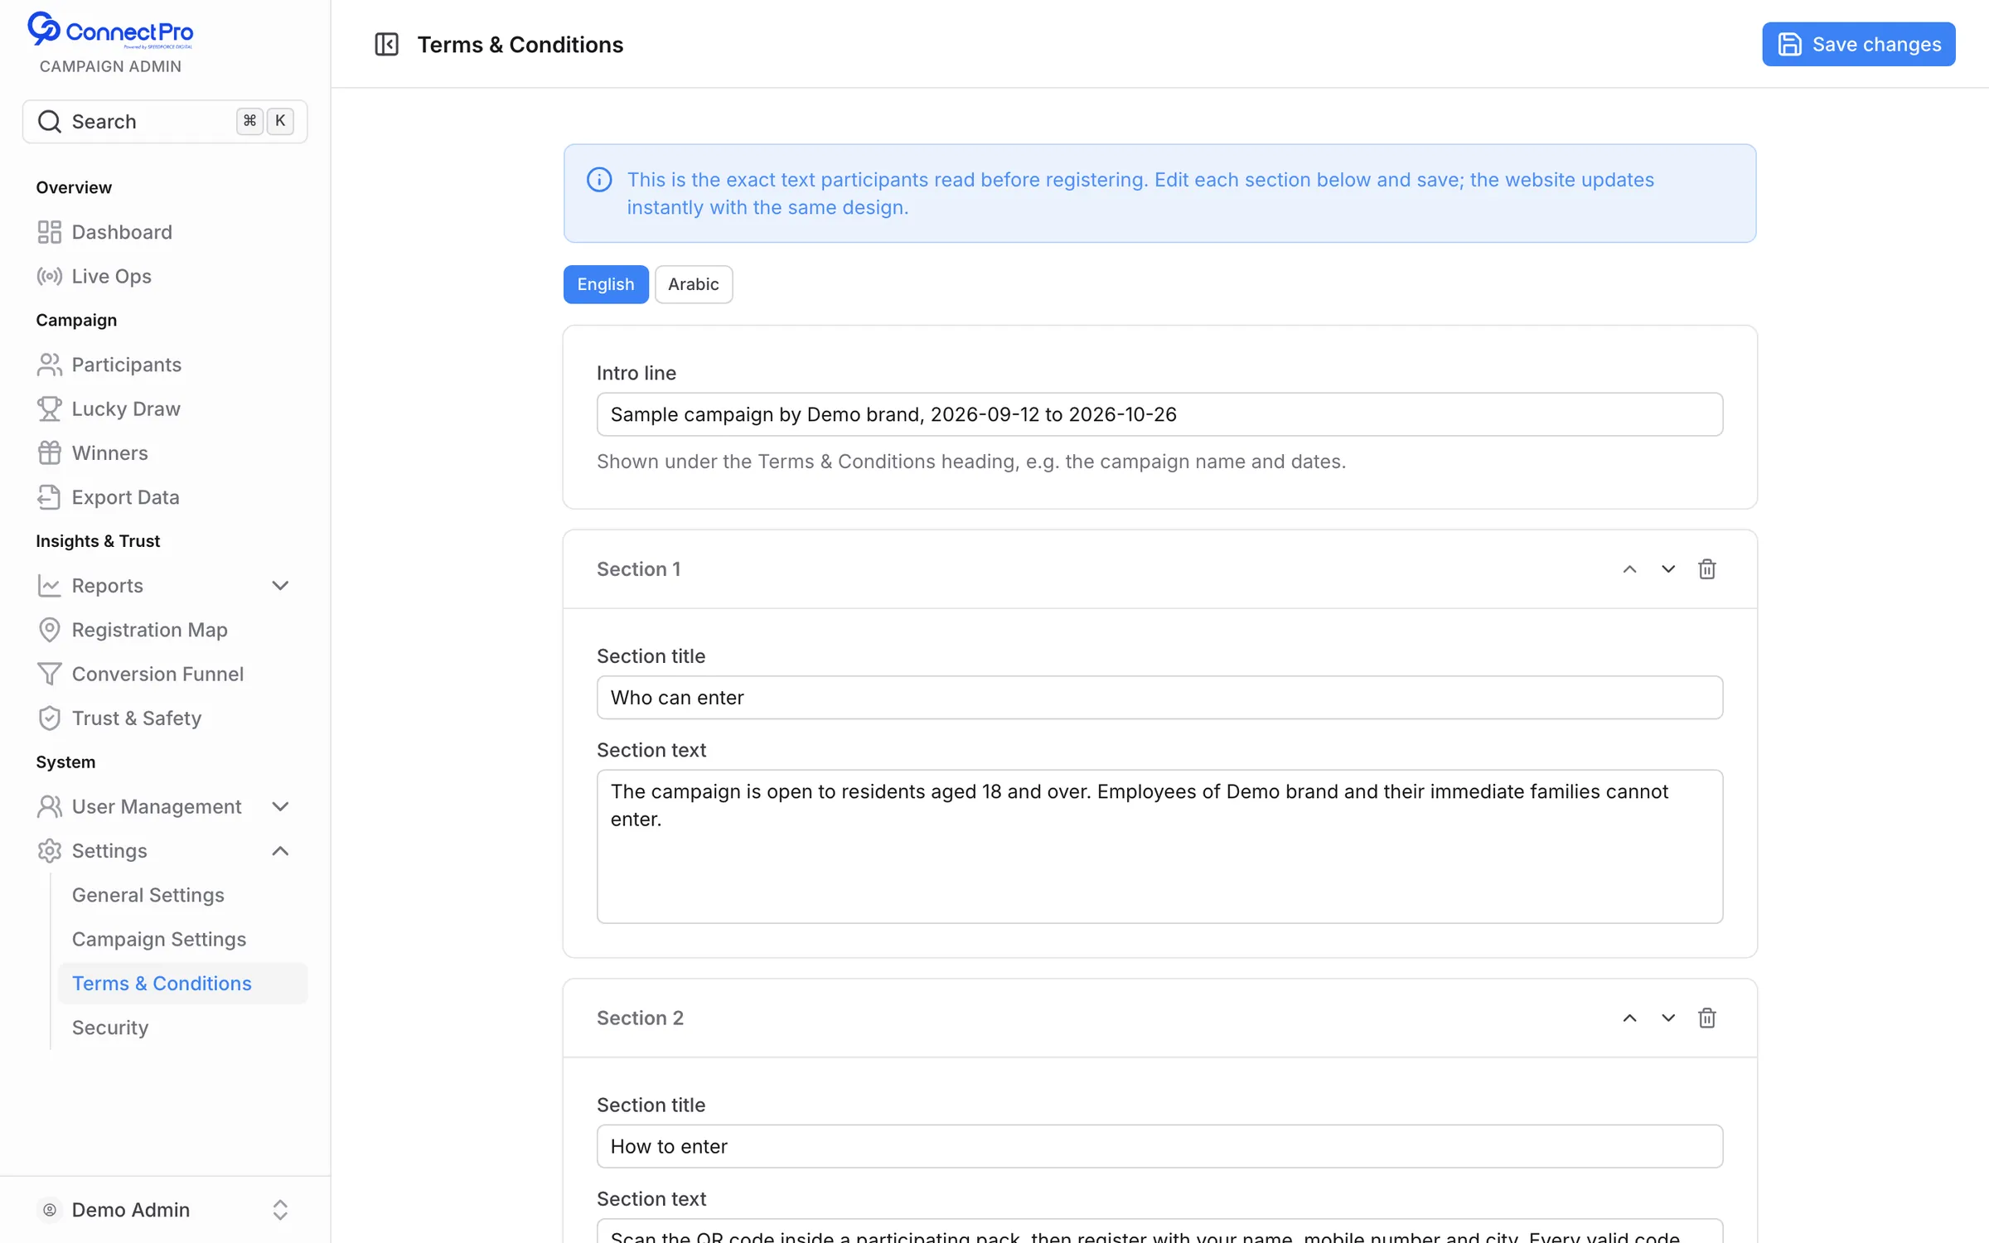
Task: Open the Demo Admin account switcher
Action: pyautogui.click(x=165, y=1210)
